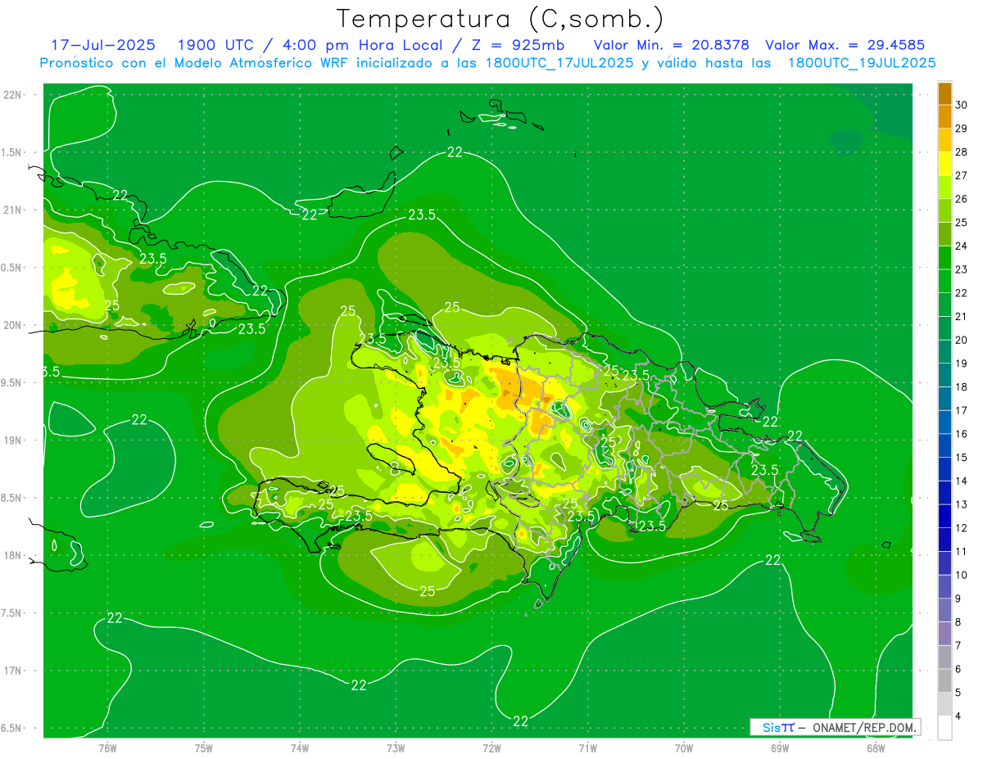This screenshot has height=759, width=983.
Task: Click legend value 30 on color bar
Action: [962, 105]
